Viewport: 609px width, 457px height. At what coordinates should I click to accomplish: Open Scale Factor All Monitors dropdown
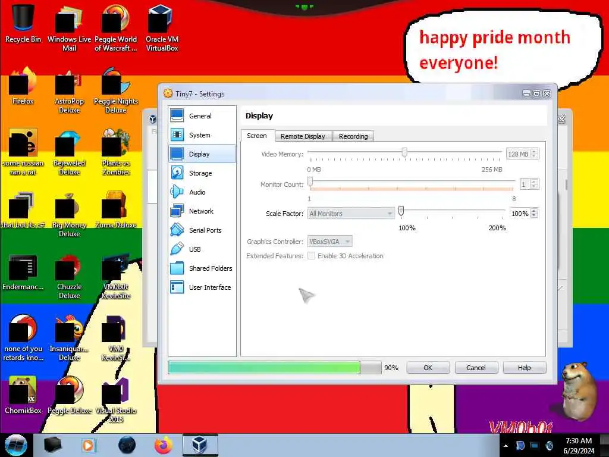[x=351, y=214]
